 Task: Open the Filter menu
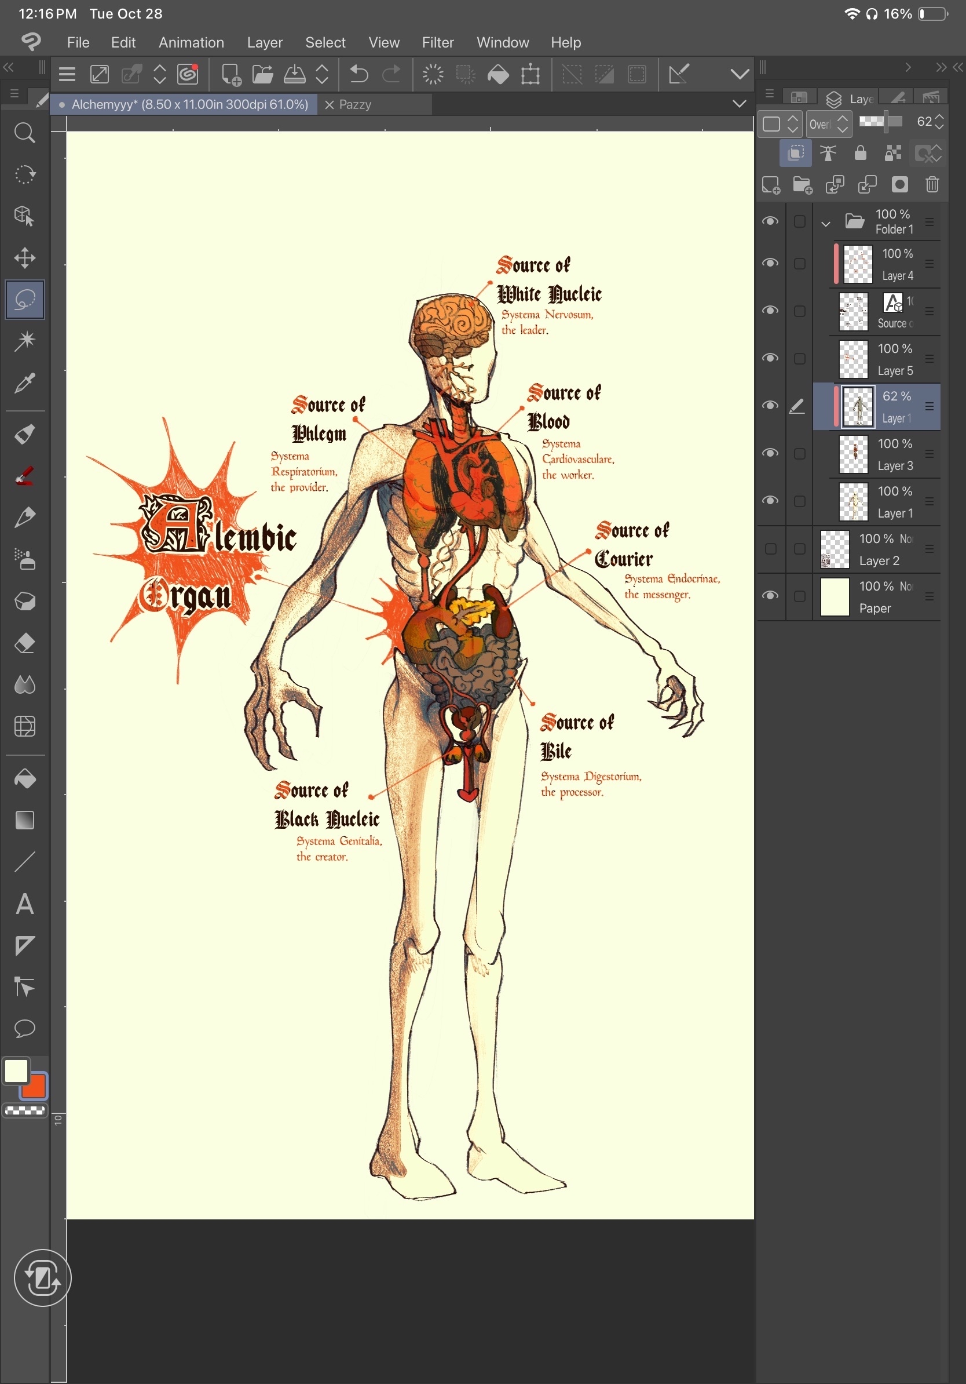click(437, 42)
